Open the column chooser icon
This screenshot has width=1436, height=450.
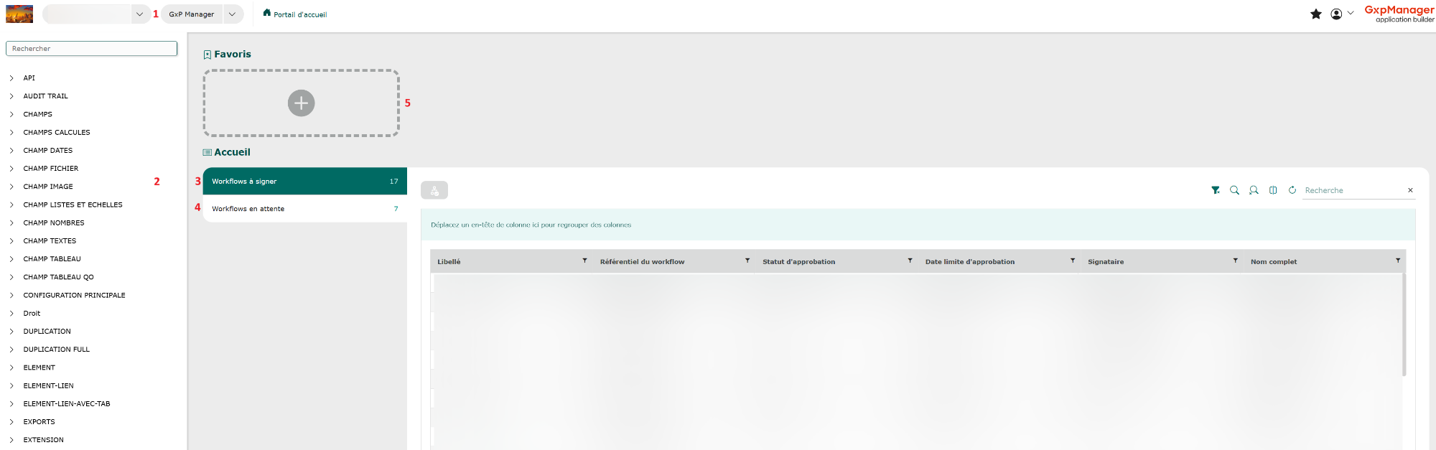pos(1273,190)
